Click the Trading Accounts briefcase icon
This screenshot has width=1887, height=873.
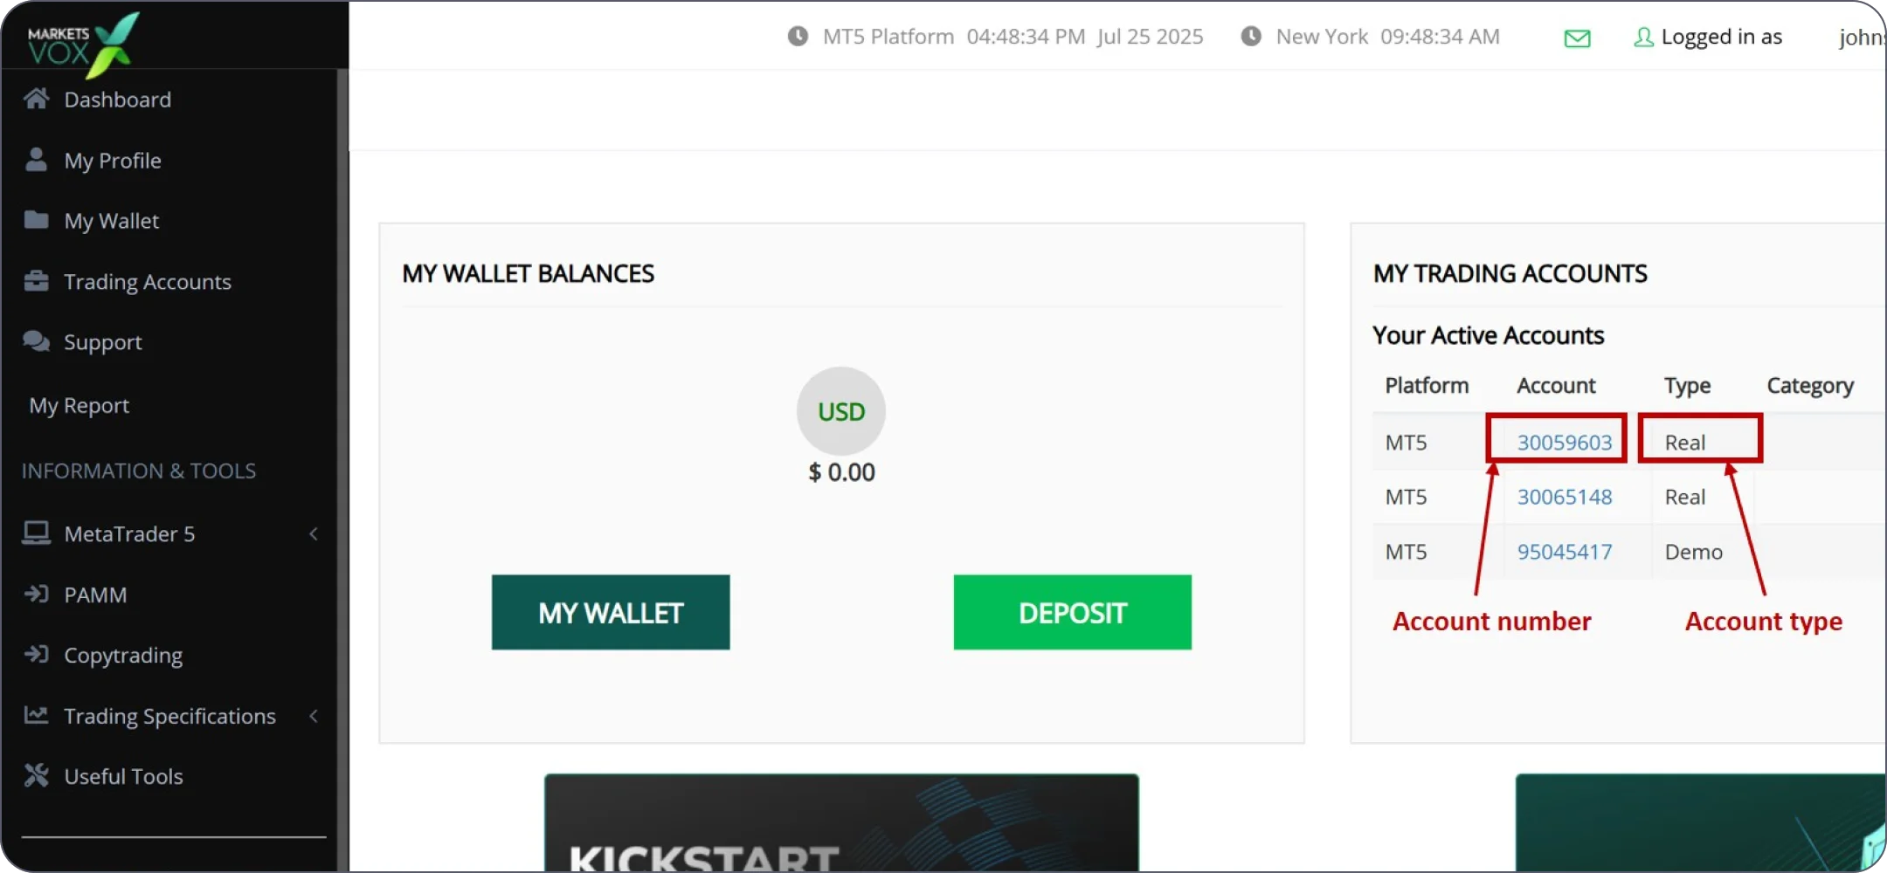pyautogui.click(x=36, y=281)
